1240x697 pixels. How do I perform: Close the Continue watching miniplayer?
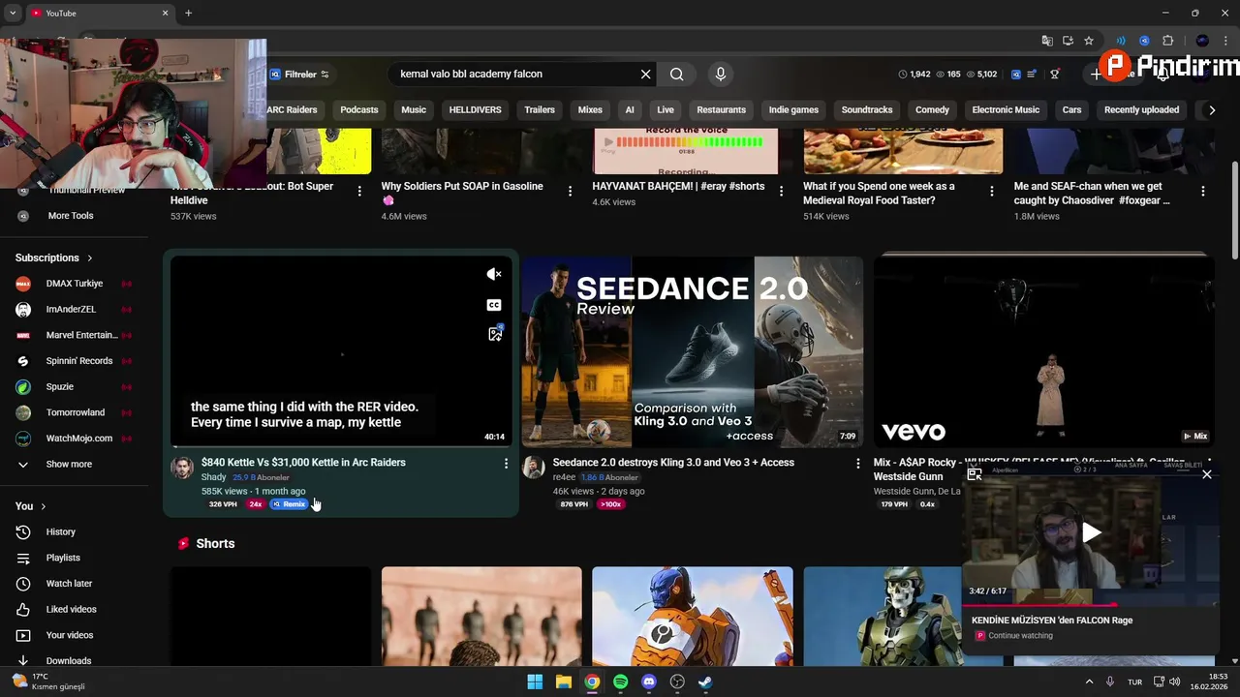pyautogui.click(x=1206, y=474)
